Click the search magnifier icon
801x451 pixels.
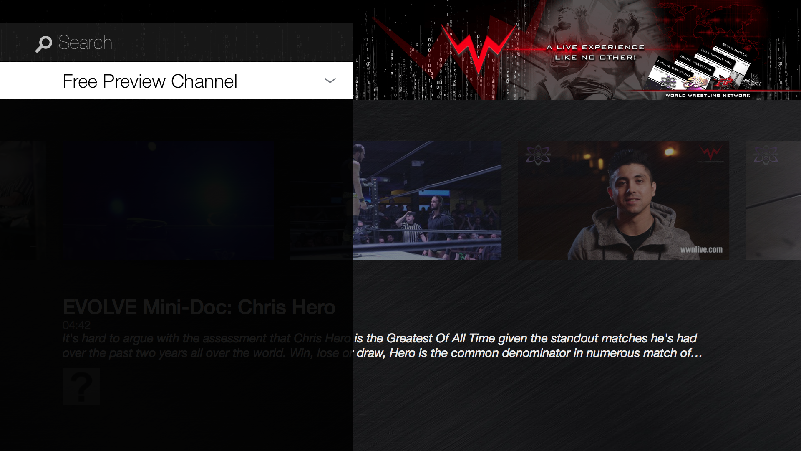point(44,42)
